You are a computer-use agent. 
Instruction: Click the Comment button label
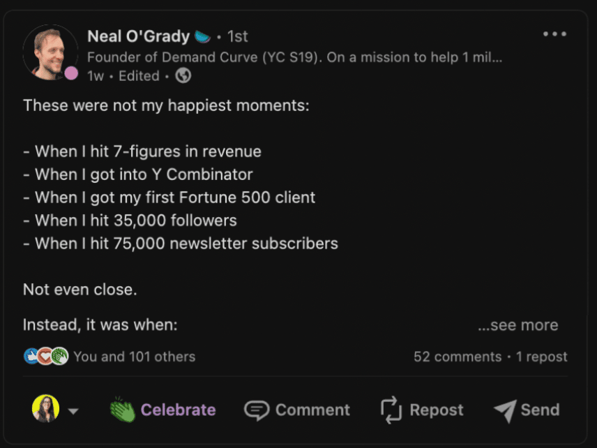(312, 410)
